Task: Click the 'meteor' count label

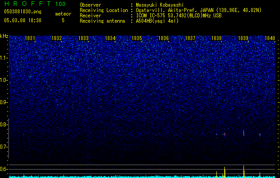Action: tap(63, 14)
